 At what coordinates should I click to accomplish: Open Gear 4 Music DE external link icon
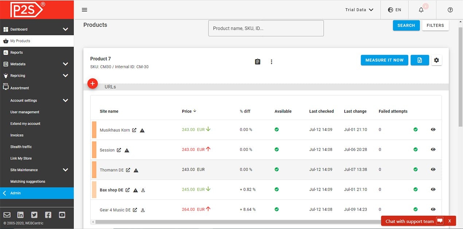click(135, 210)
